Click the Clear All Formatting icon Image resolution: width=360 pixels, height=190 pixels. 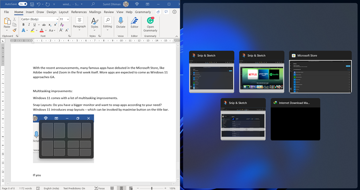click(62, 25)
